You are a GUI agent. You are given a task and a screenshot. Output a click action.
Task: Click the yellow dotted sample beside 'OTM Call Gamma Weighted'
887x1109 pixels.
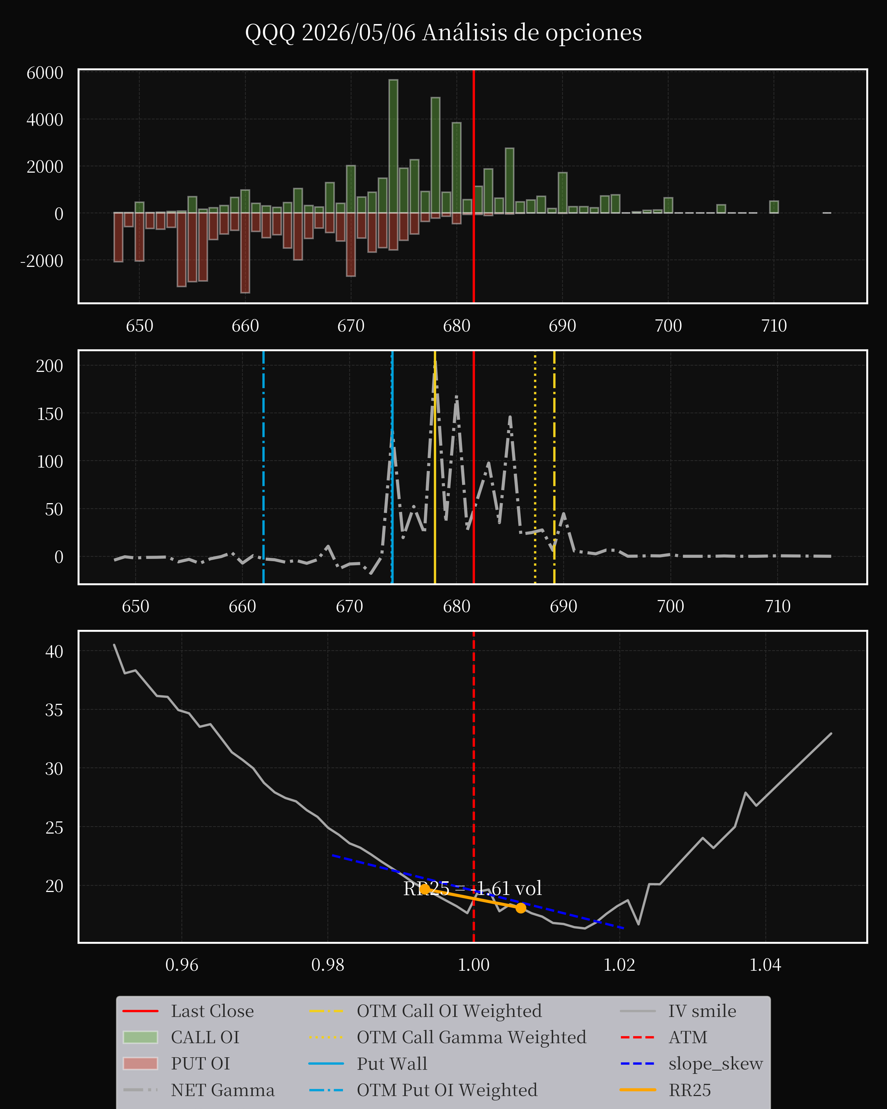pos(326,1037)
